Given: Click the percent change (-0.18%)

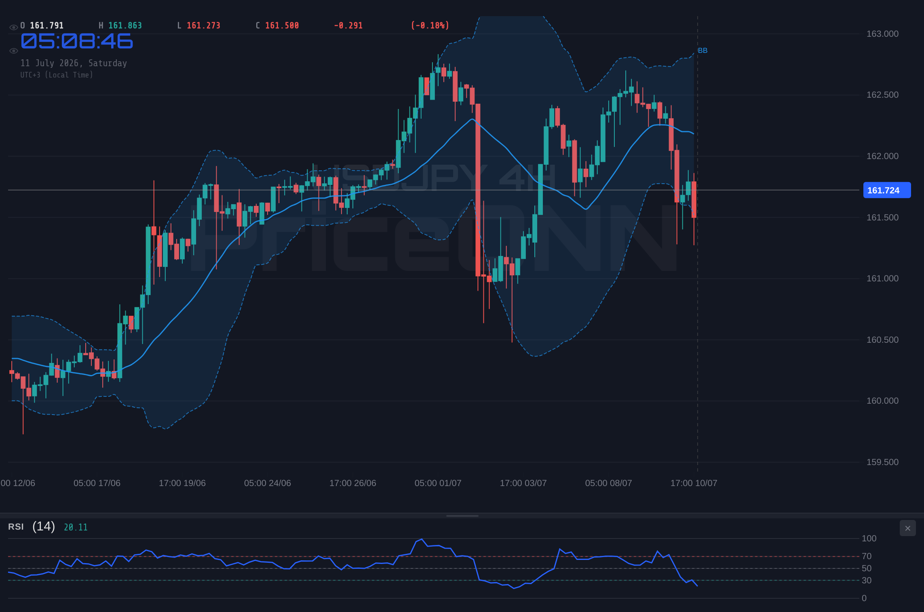Looking at the screenshot, I should (430, 25).
